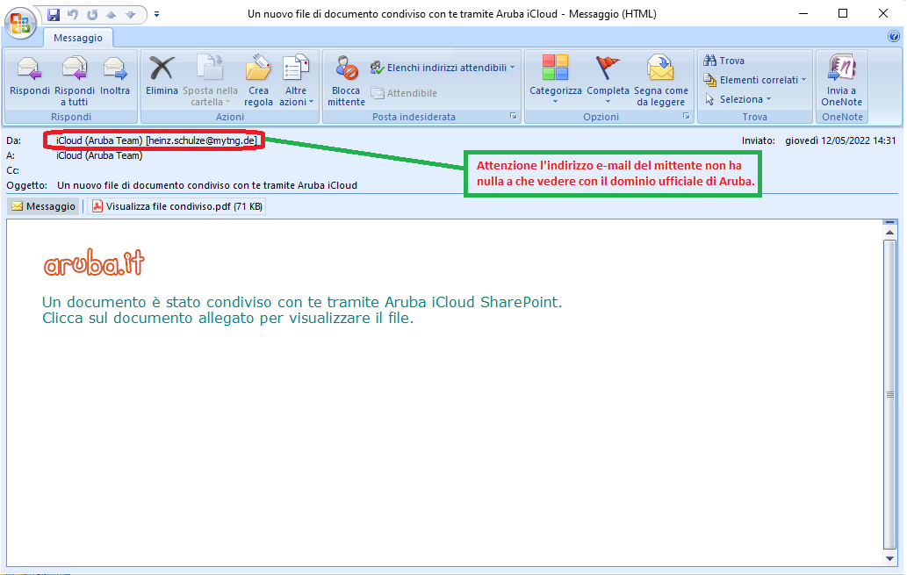
Task: Show the Messaggio body view button
Action: [43, 206]
